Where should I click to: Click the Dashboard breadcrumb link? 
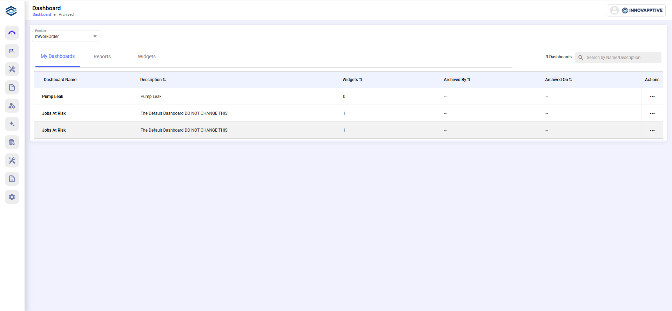(42, 14)
